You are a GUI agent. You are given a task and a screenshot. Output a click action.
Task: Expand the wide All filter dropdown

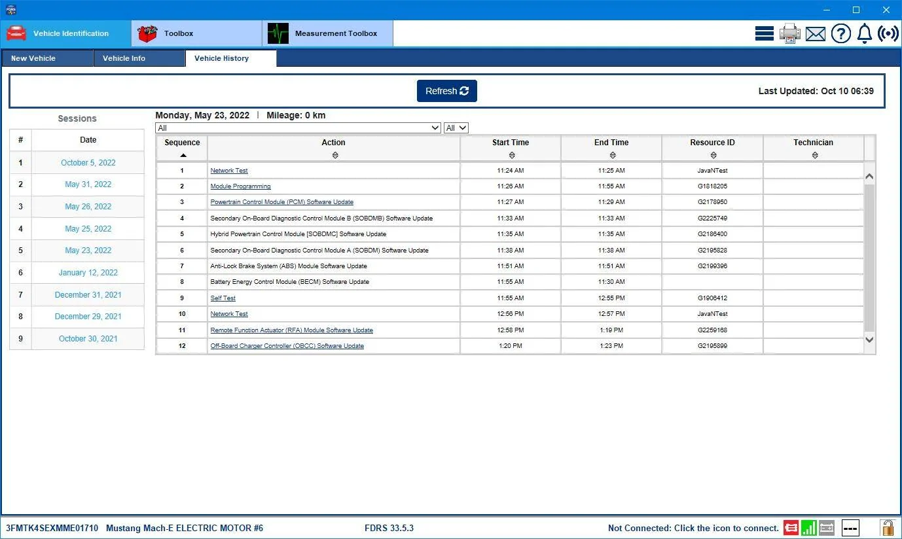pos(298,128)
